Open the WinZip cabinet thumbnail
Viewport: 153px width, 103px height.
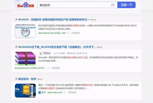tap(25, 91)
